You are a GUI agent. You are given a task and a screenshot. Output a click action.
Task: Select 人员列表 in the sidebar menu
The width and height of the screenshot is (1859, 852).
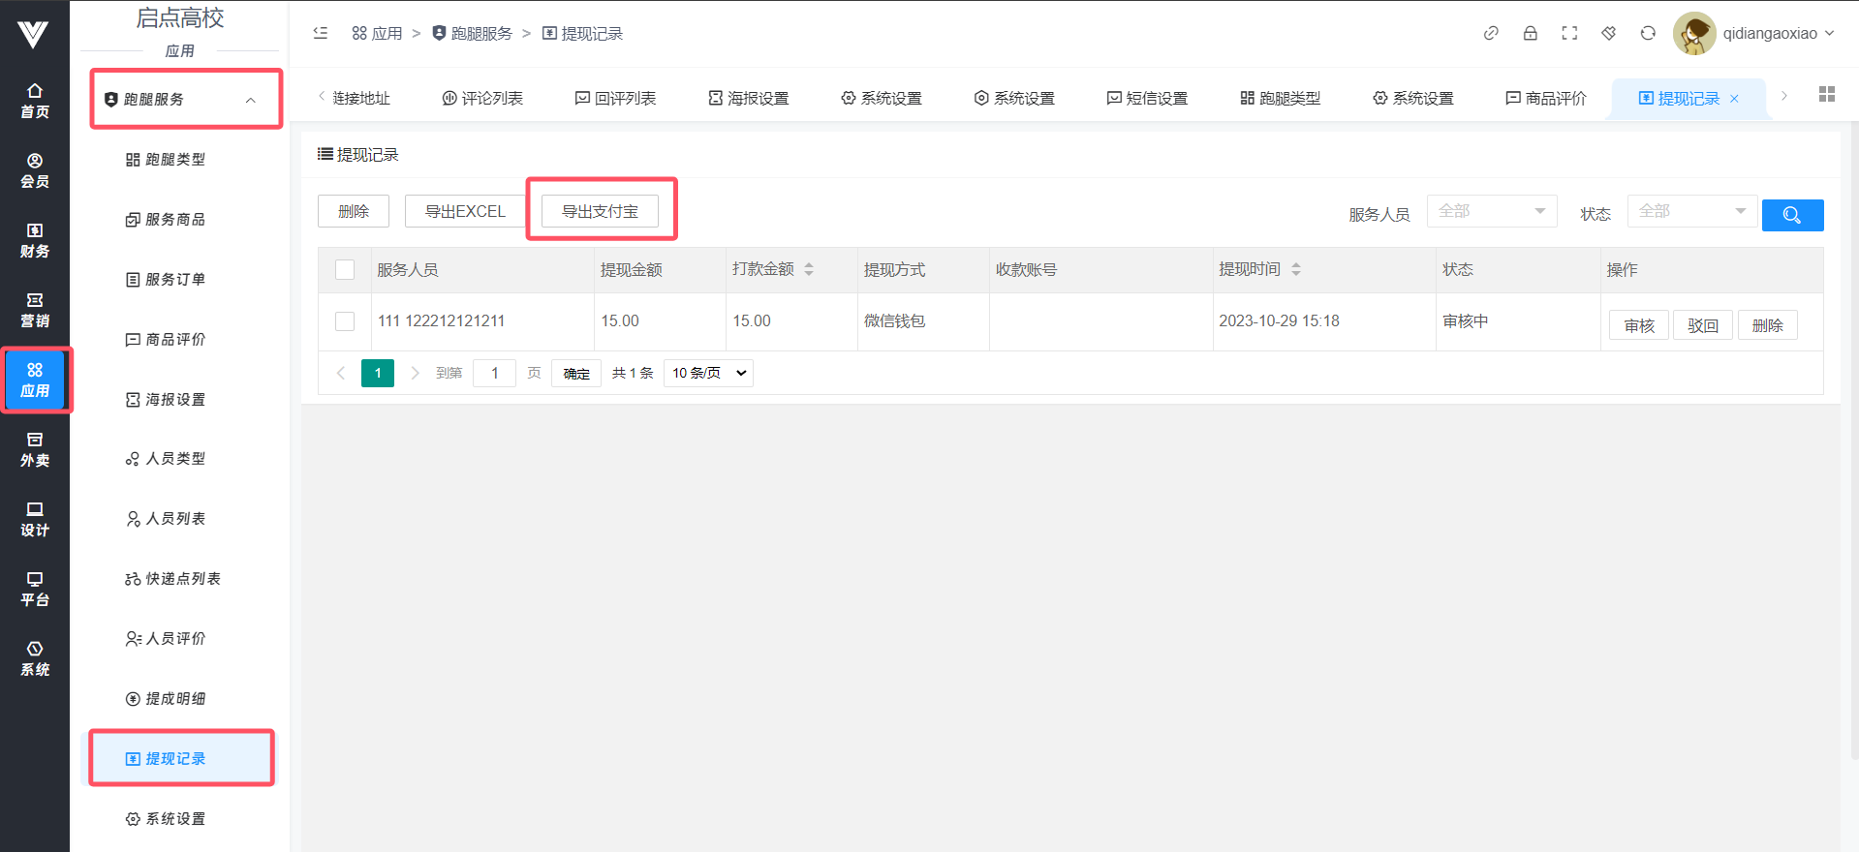175,519
